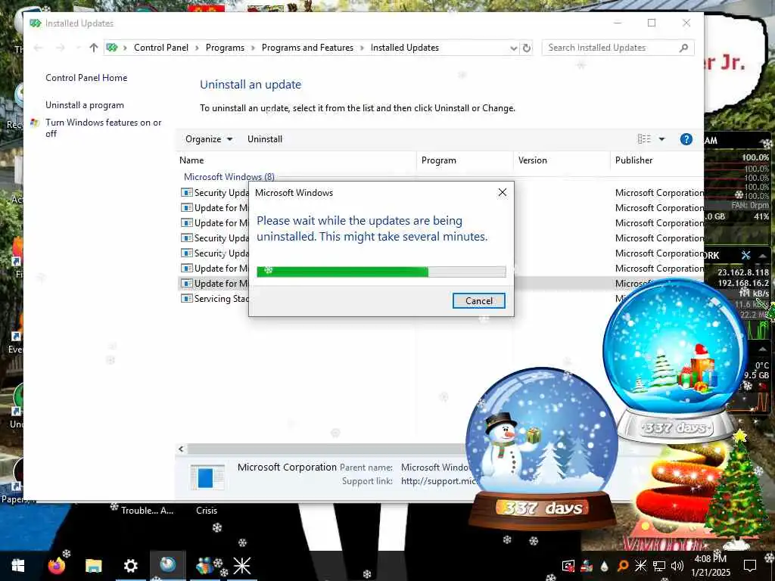Click the orange search tray icon
The width and height of the screenshot is (775, 581).
pos(623,566)
